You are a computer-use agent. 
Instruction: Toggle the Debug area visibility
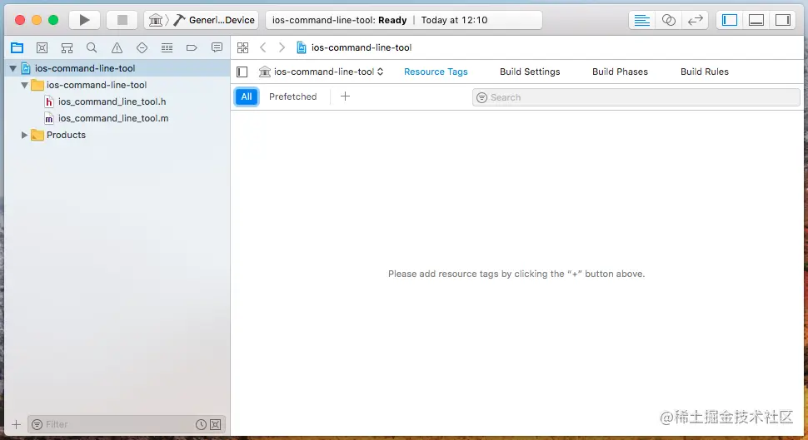[x=756, y=20]
